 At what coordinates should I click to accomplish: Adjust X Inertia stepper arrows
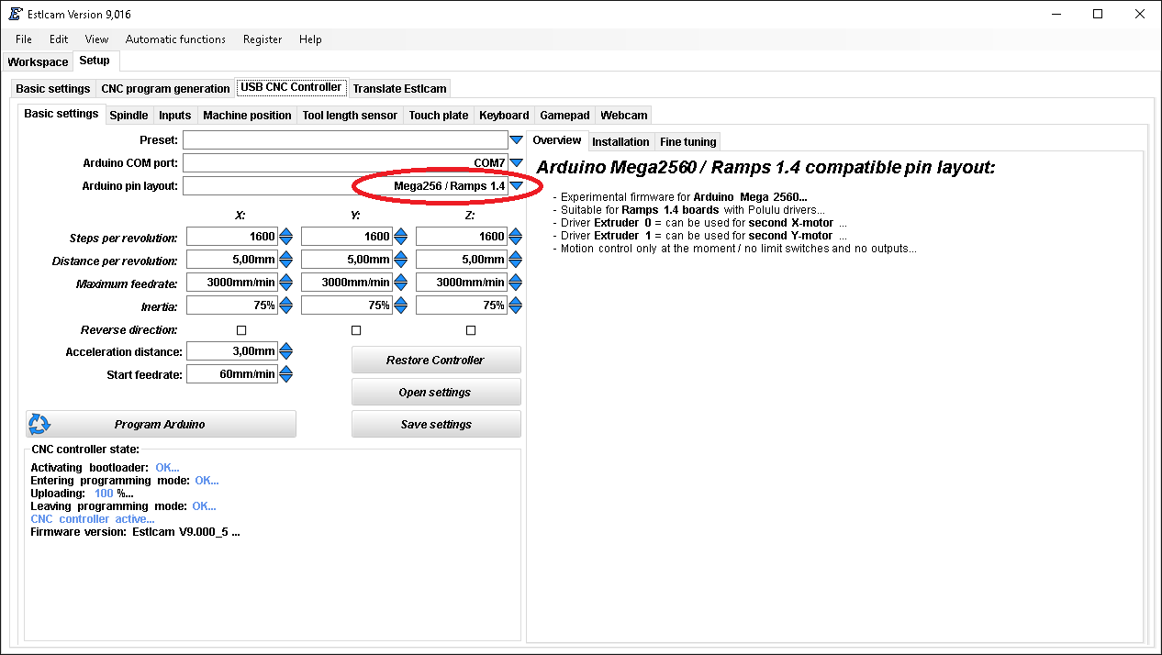pos(285,305)
